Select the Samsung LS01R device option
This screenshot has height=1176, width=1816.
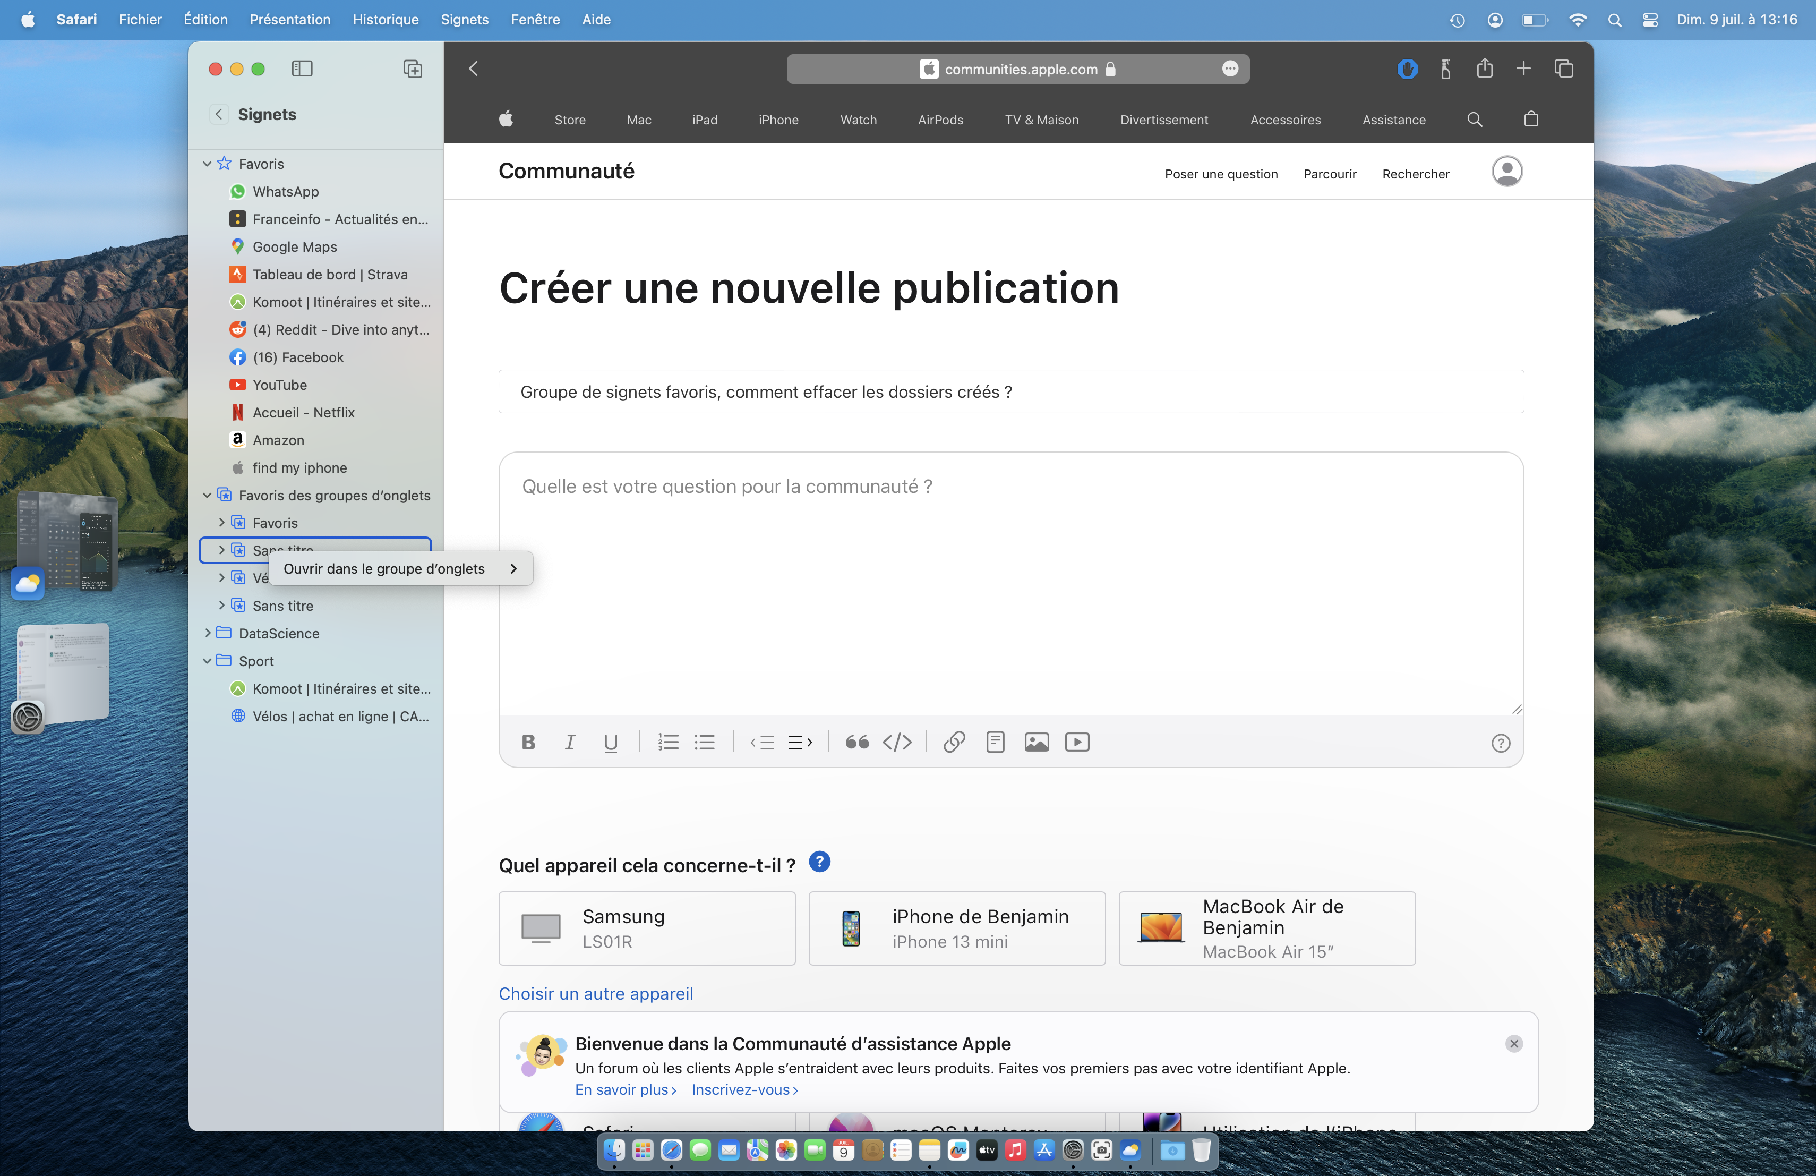[646, 928]
